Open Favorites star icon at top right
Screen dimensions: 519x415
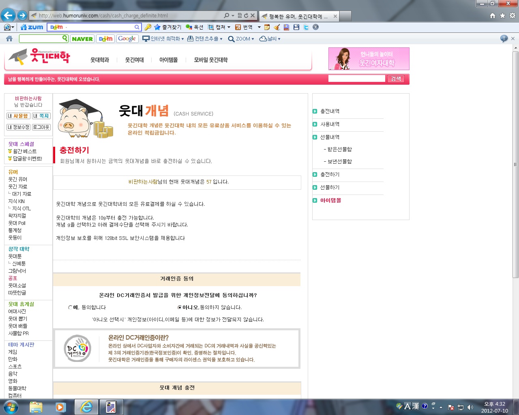point(502,15)
